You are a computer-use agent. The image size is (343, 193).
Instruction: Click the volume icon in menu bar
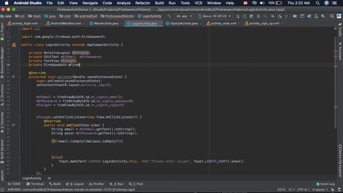(x=262, y=3)
